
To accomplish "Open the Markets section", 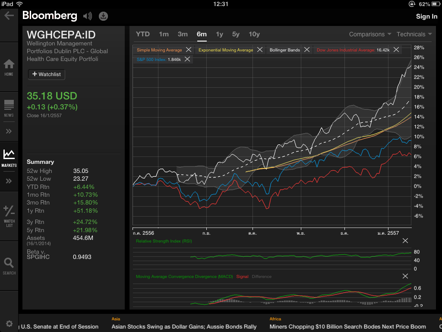I will (9, 158).
